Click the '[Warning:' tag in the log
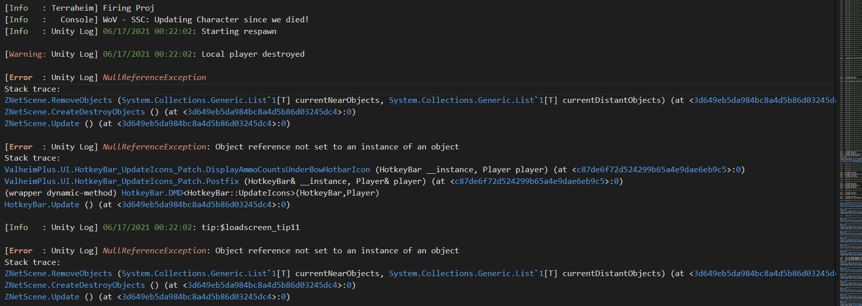Screen dimensions: 862x306 point(25,54)
